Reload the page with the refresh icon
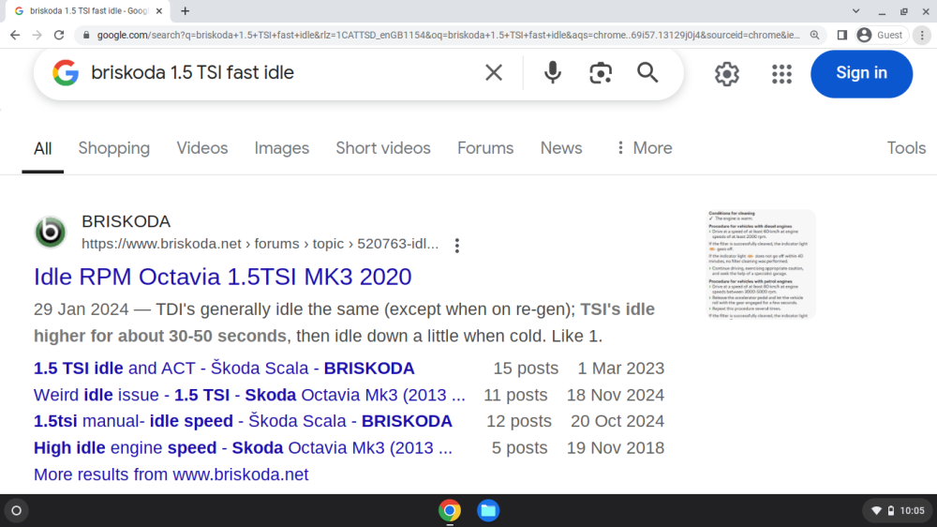Viewport: 937px width, 527px height. point(58,36)
